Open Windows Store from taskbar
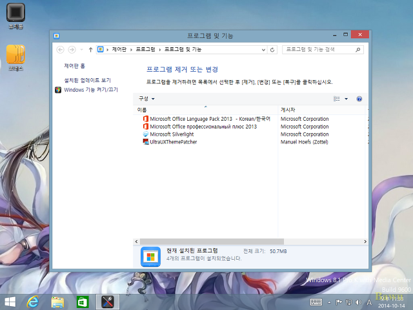 coord(83,302)
